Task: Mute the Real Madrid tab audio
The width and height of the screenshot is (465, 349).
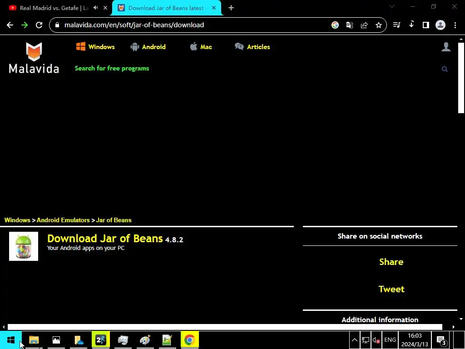Action: [x=95, y=8]
